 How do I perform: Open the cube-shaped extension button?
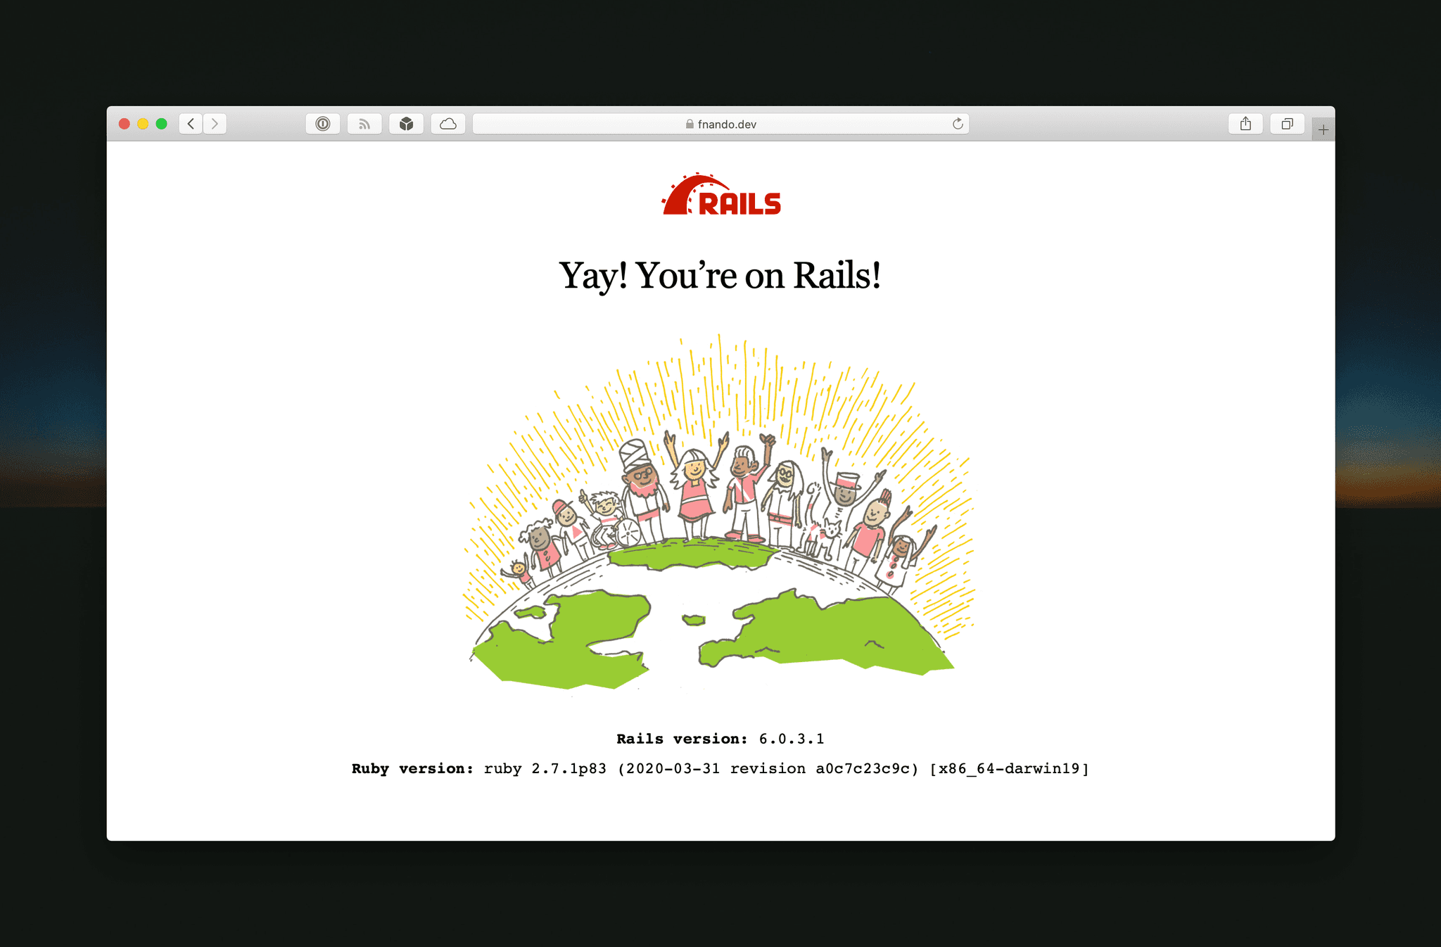click(x=406, y=124)
